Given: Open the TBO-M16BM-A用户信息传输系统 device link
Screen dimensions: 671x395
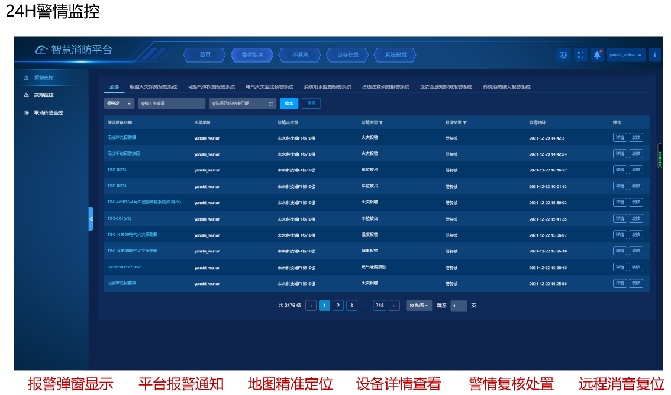Looking at the screenshot, I should [144, 202].
